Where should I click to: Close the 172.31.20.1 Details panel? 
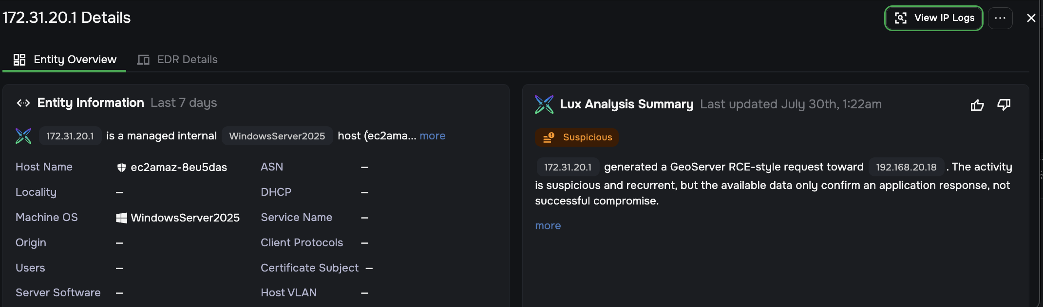click(1031, 18)
